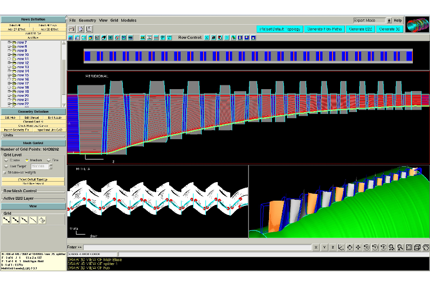Screen dimensions: 430x286
Task: Enable the Streamwise Weights checkbox
Action: pos(5,172)
